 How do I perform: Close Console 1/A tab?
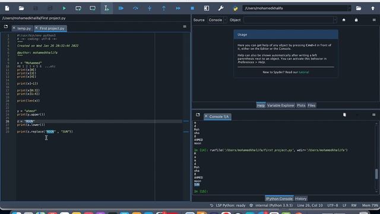206,117
